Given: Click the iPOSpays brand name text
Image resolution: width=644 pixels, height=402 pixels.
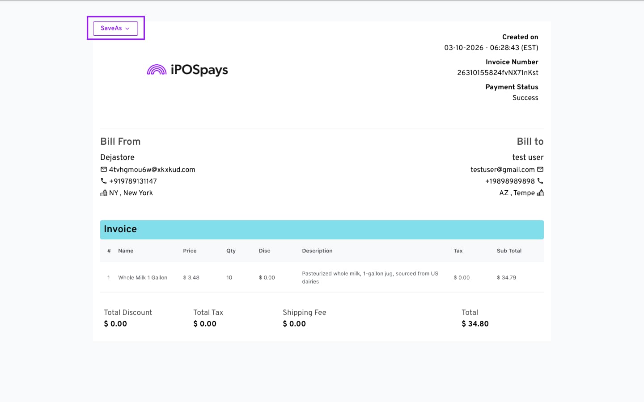Looking at the screenshot, I should point(199,70).
